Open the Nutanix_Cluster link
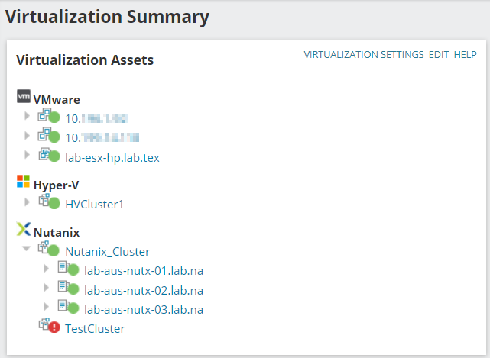 pos(108,251)
